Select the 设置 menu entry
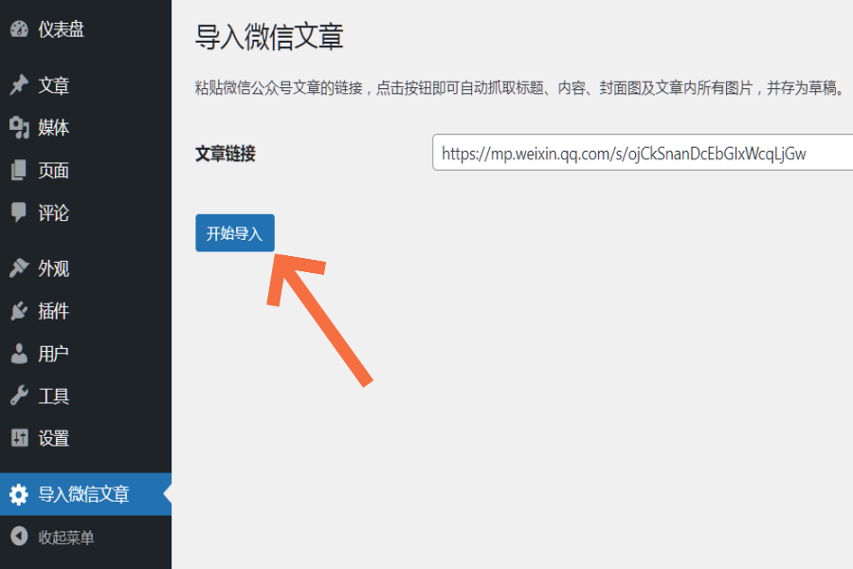 click(52, 438)
